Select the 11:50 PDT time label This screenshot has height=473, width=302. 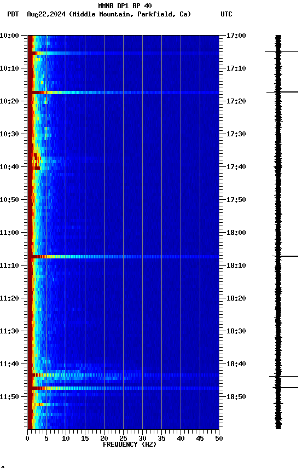9,397
